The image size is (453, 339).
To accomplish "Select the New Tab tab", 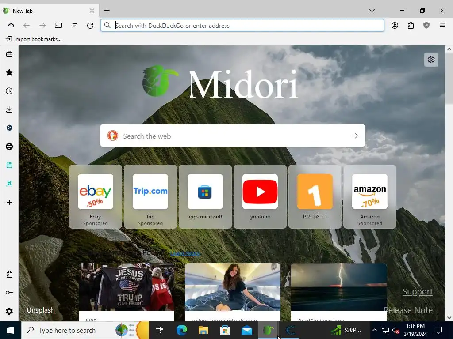I will pos(49,11).
